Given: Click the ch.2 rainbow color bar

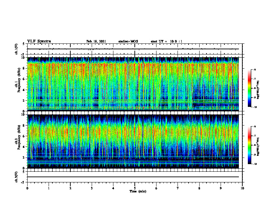Looking at the screenshot, I should click(x=250, y=145).
